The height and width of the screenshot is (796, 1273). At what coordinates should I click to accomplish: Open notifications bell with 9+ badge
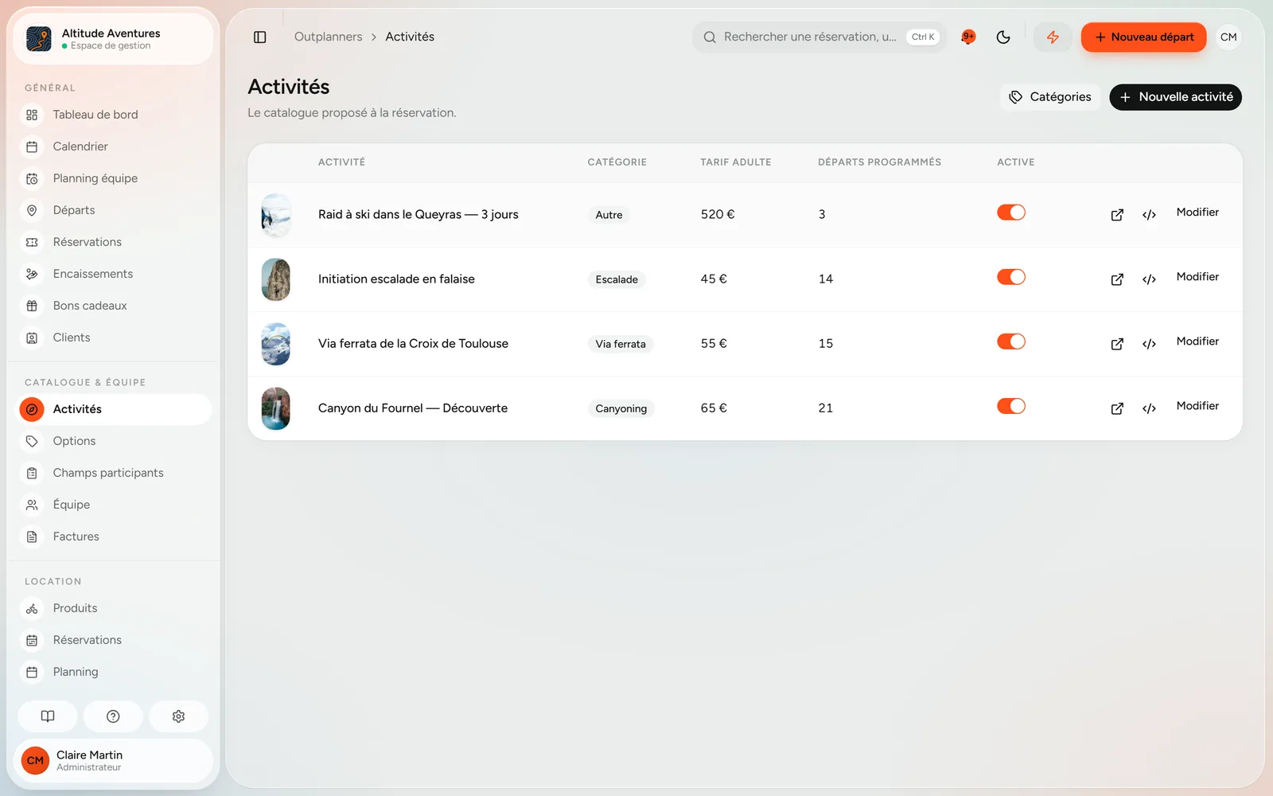(968, 37)
